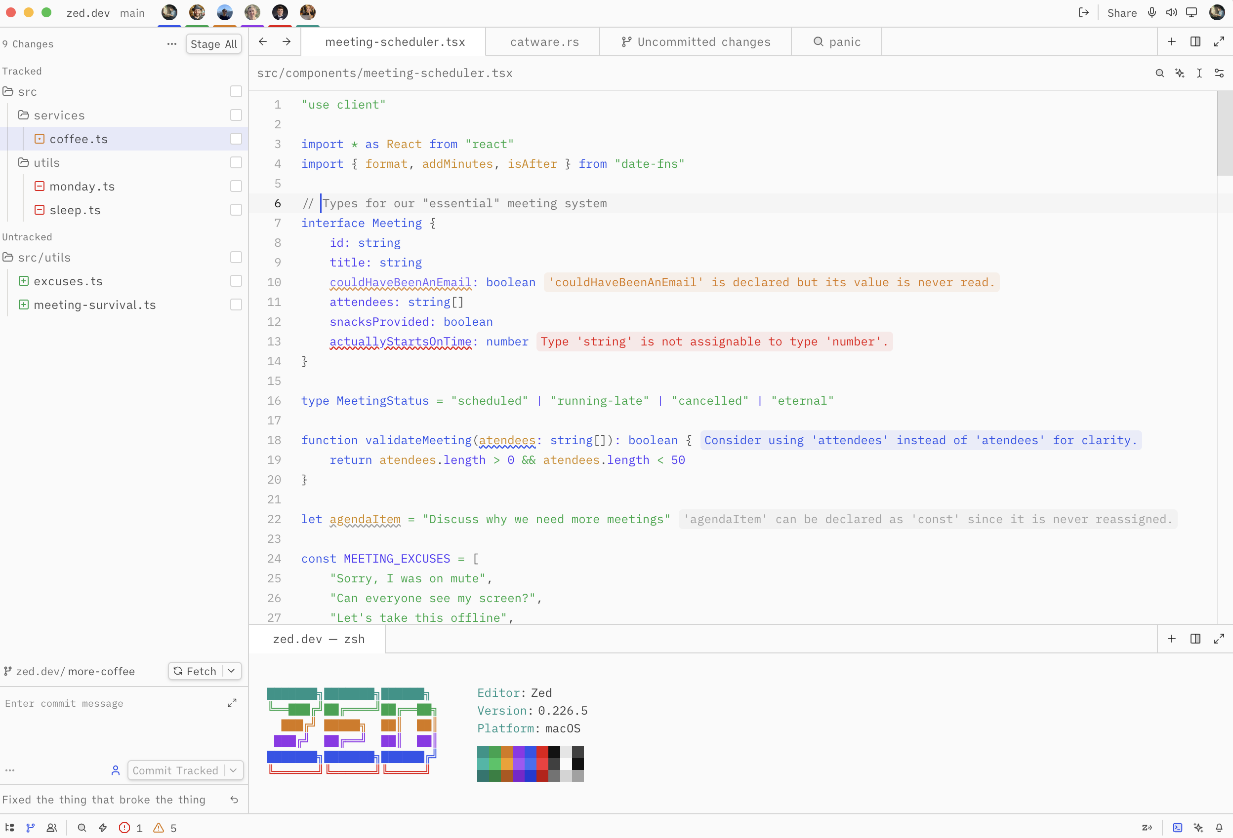Click the more-coffee branch name
Screen dimensions: 1233x838
click(x=101, y=671)
